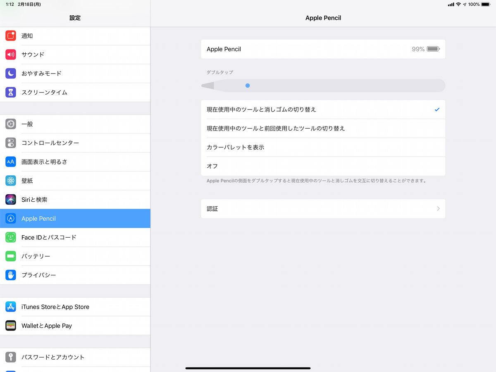Image resolution: width=496 pixels, height=372 pixels.
Task: Open コントロールセンター settings
Action: click(75, 143)
